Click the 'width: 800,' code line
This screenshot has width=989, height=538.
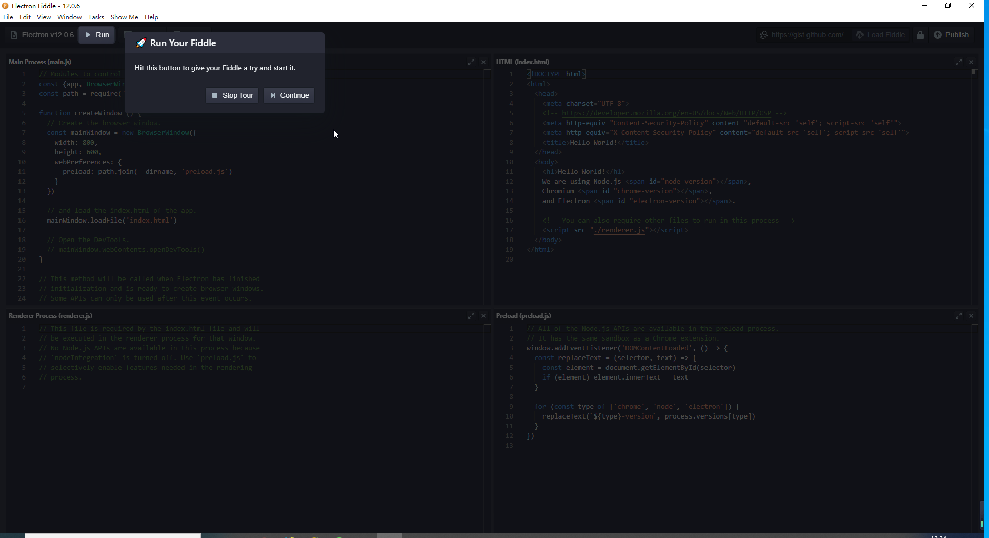click(x=76, y=143)
